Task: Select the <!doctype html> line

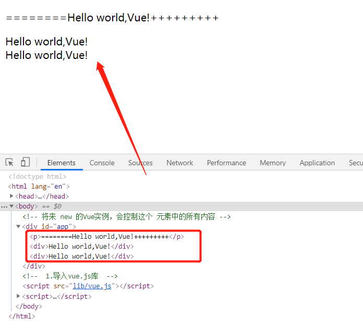Action: pos(37,177)
